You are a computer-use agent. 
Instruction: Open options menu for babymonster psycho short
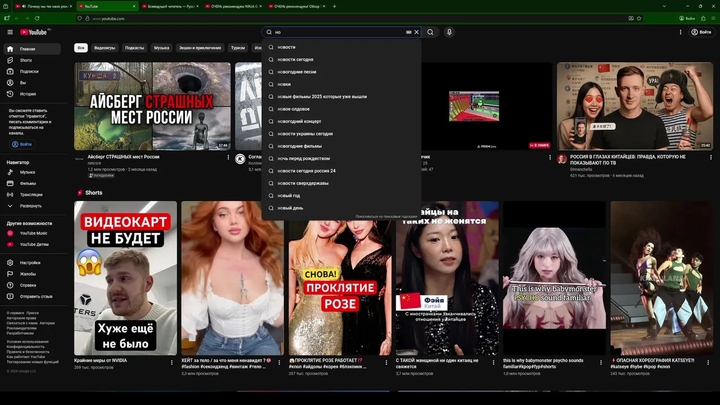(601, 363)
